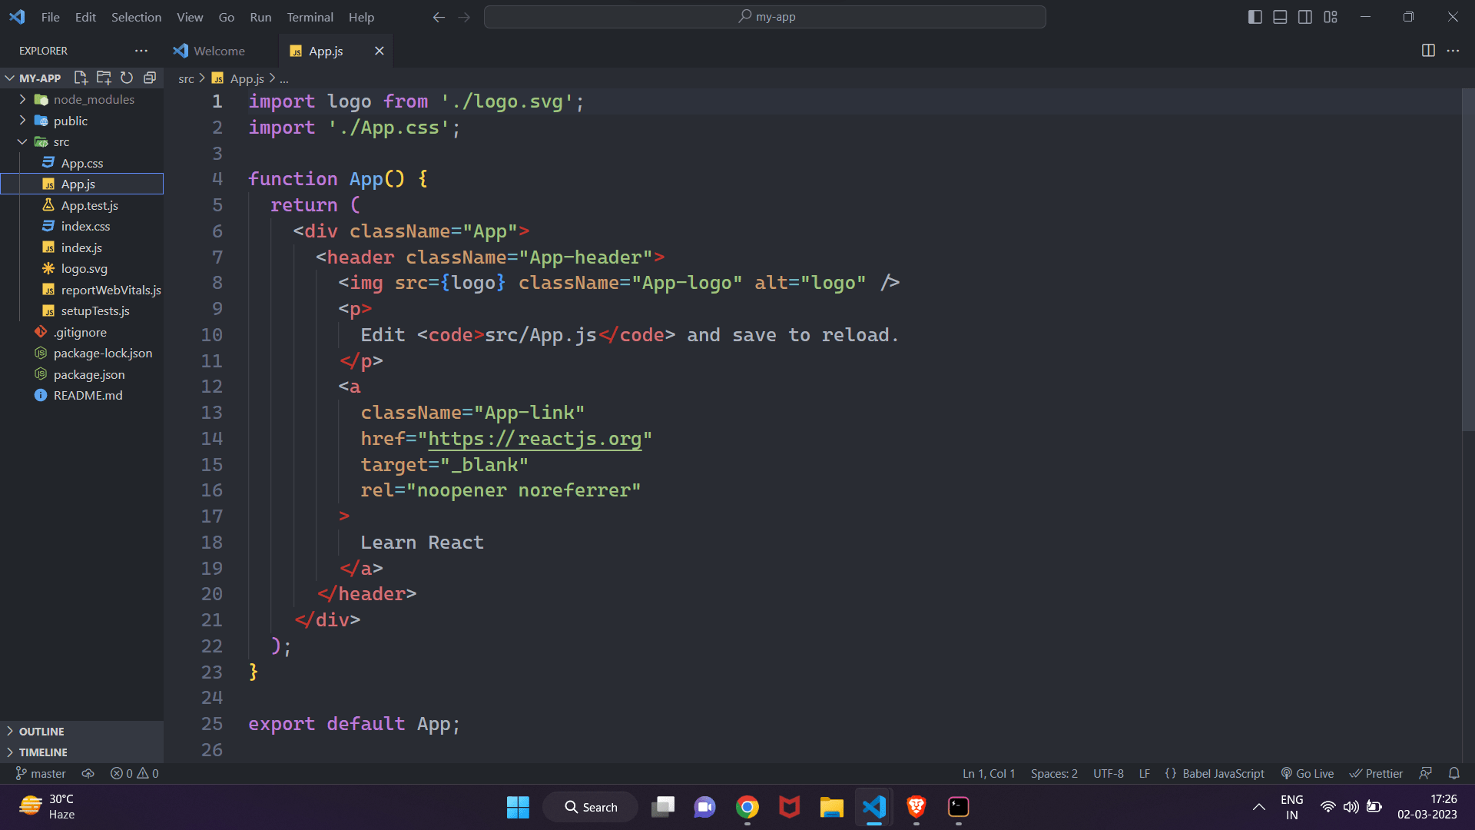
Task: Toggle the Secondary Side Bar visibility
Action: (x=1305, y=17)
